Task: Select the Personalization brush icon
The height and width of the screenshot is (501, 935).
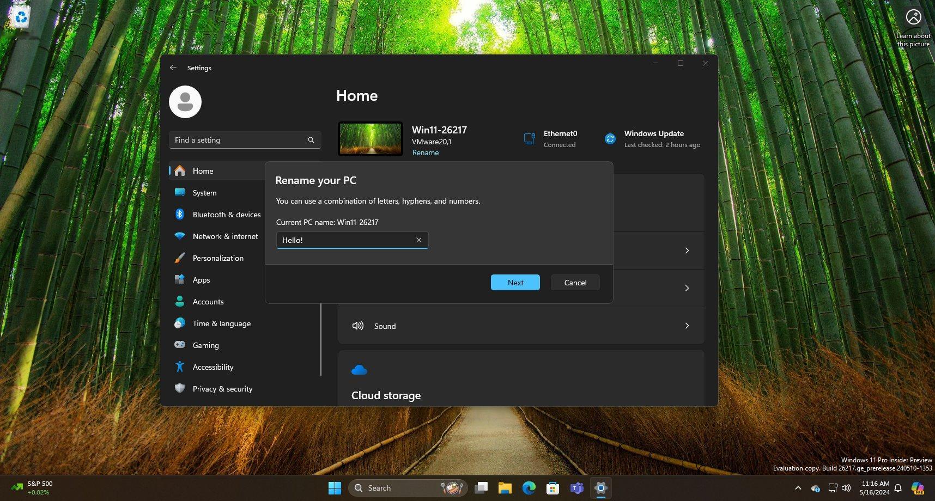Action: coord(179,258)
